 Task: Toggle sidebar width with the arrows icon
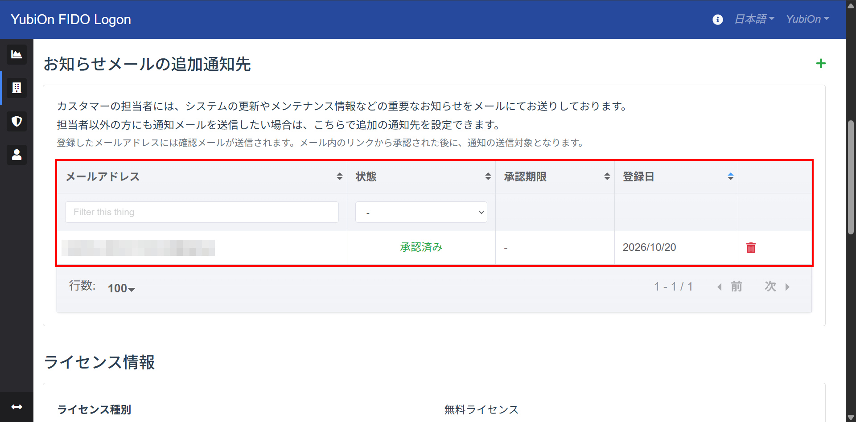click(16, 407)
